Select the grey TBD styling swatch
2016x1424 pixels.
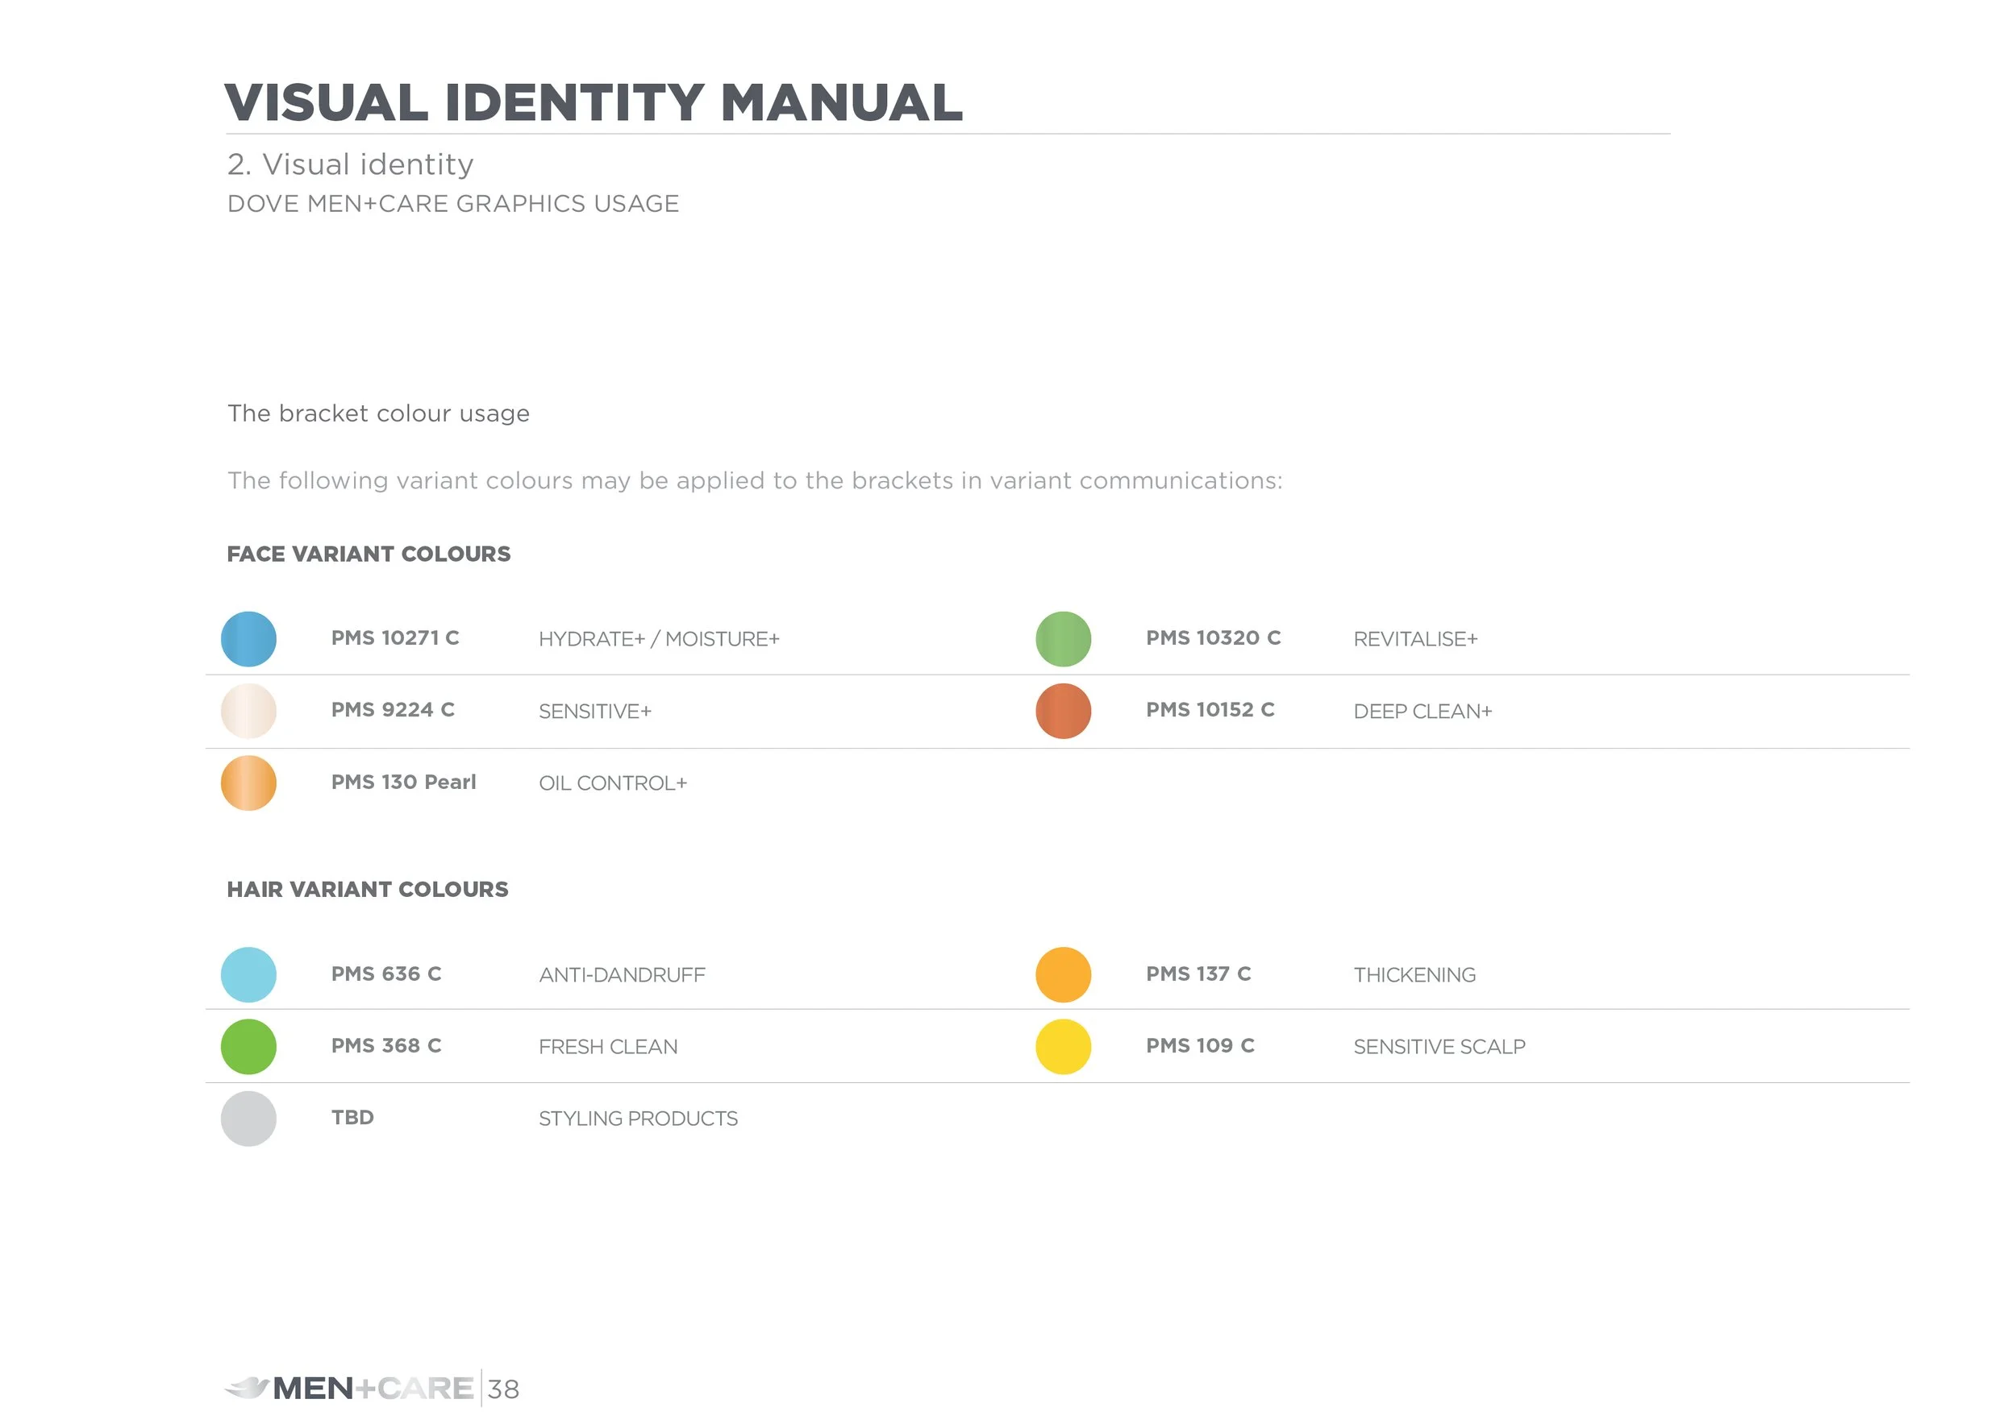248,1119
